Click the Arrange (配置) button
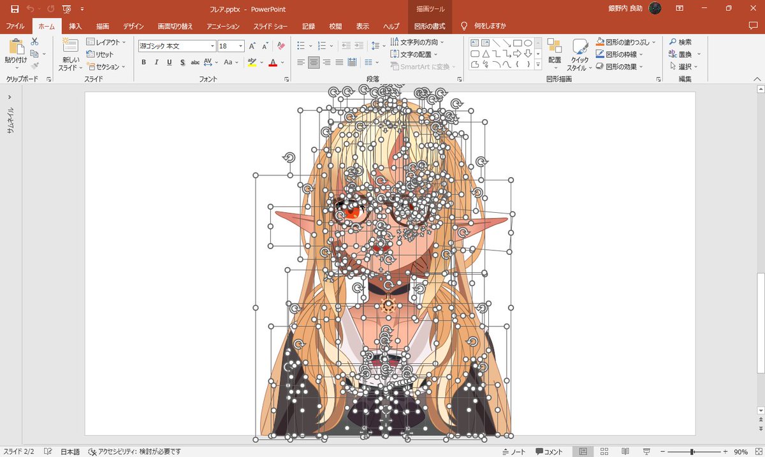 point(555,54)
